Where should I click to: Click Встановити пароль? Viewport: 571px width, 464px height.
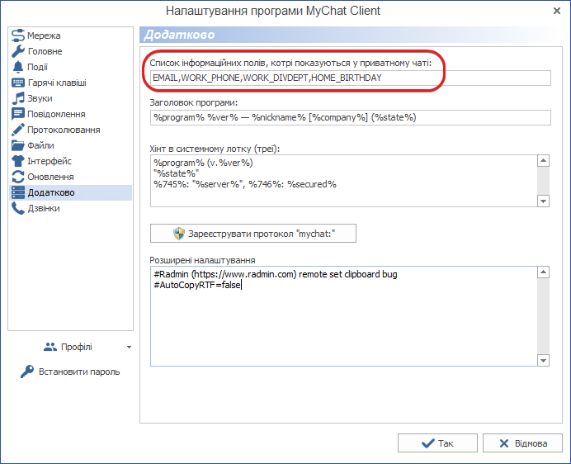pyautogui.click(x=71, y=372)
